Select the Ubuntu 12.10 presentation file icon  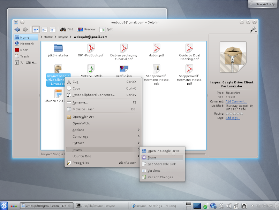point(58,94)
